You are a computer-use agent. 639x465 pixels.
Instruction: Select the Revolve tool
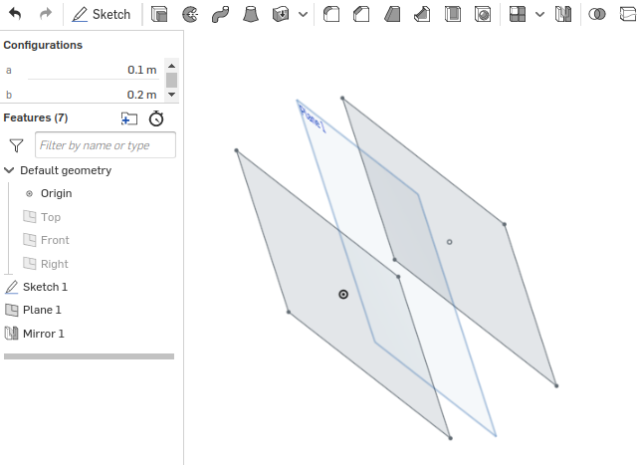pos(190,14)
